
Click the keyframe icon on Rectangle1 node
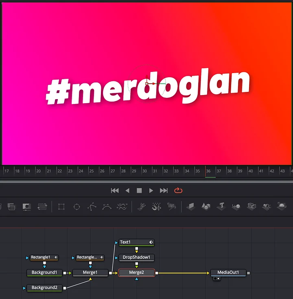pyautogui.click(x=56, y=257)
